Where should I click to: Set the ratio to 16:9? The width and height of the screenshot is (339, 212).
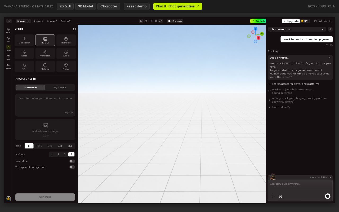pyautogui.click(x=39, y=146)
